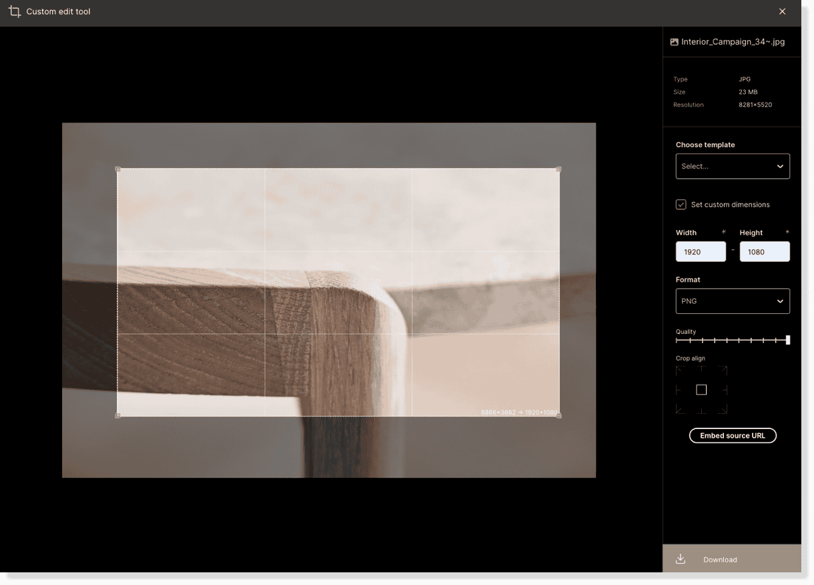The height and width of the screenshot is (585, 814).
Task: Click the crop tool icon in the header
Action: [14, 11]
